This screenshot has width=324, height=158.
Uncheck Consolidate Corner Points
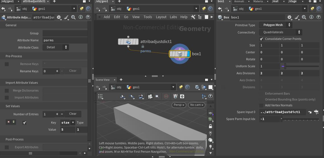click(261, 39)
